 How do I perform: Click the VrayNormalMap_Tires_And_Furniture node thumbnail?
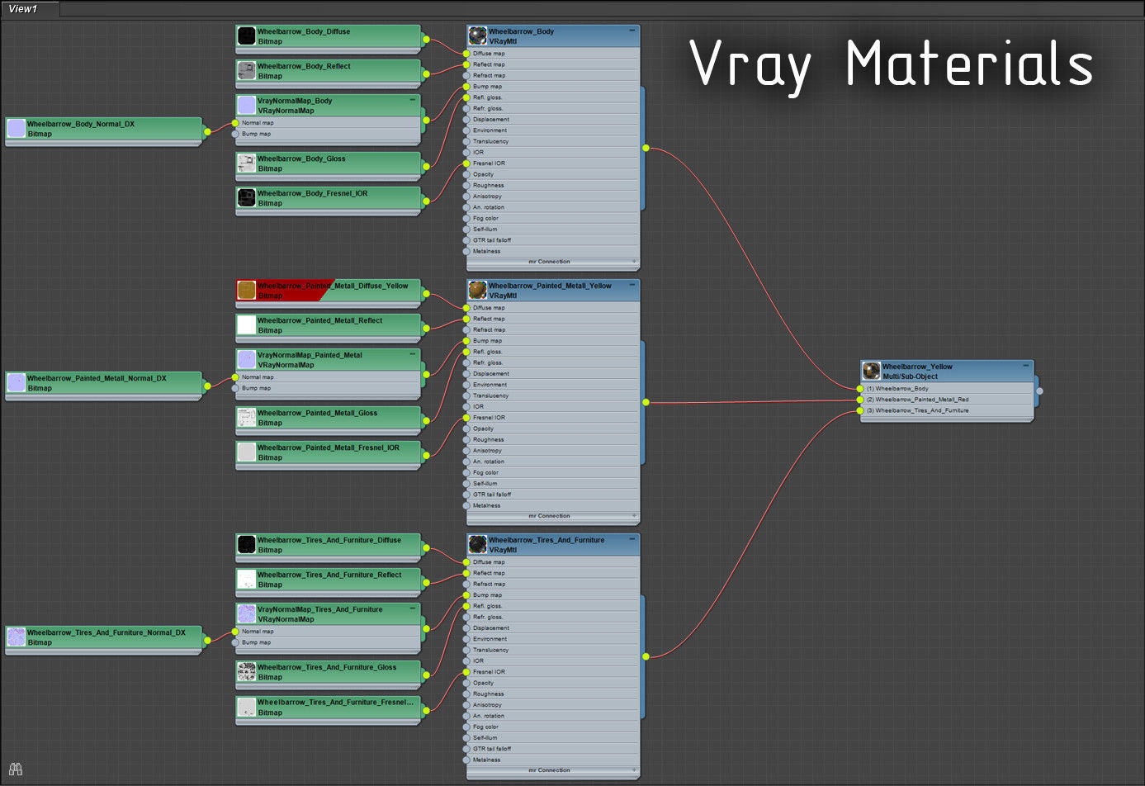pyautogui.click(x=246, y=614)
